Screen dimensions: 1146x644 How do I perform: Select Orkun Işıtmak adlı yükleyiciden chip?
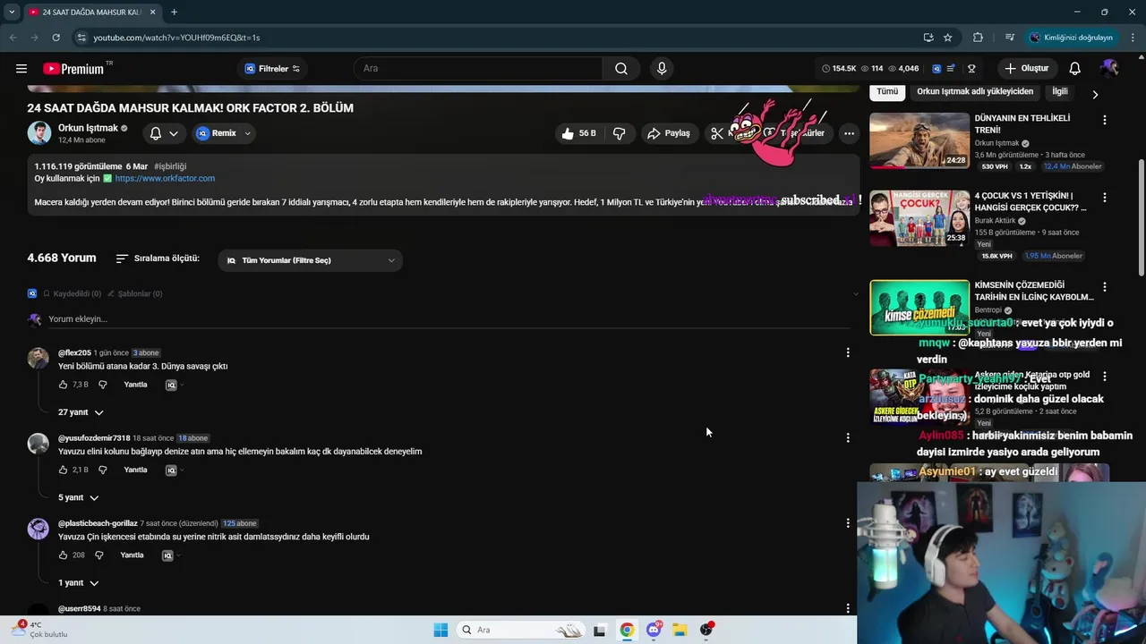(x=975, y=91)
